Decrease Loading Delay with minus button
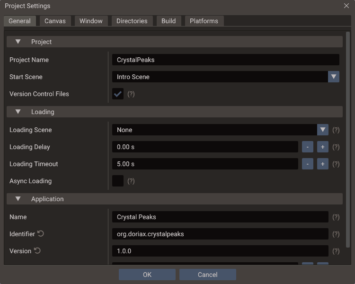The width and height of the screenshot is (355, 284). [308, 147]
